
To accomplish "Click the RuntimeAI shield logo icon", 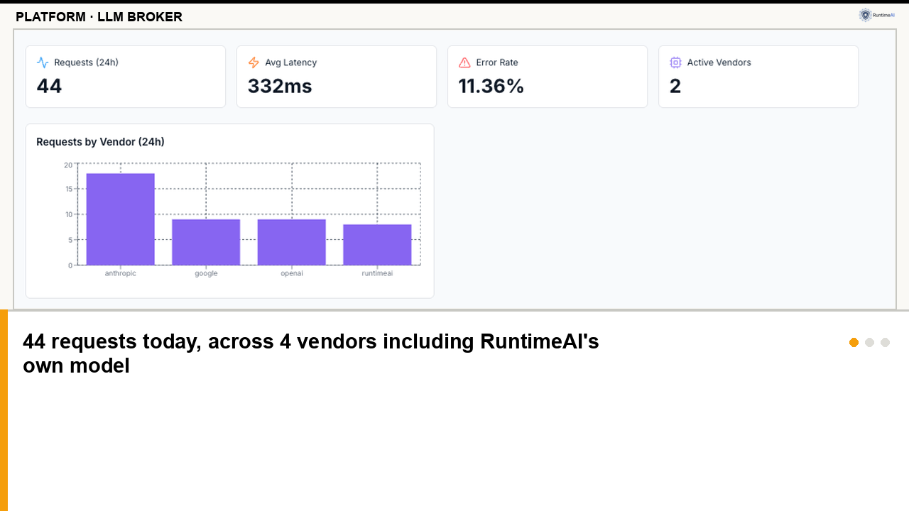I will pyautogui.click(x=865, y=15).
